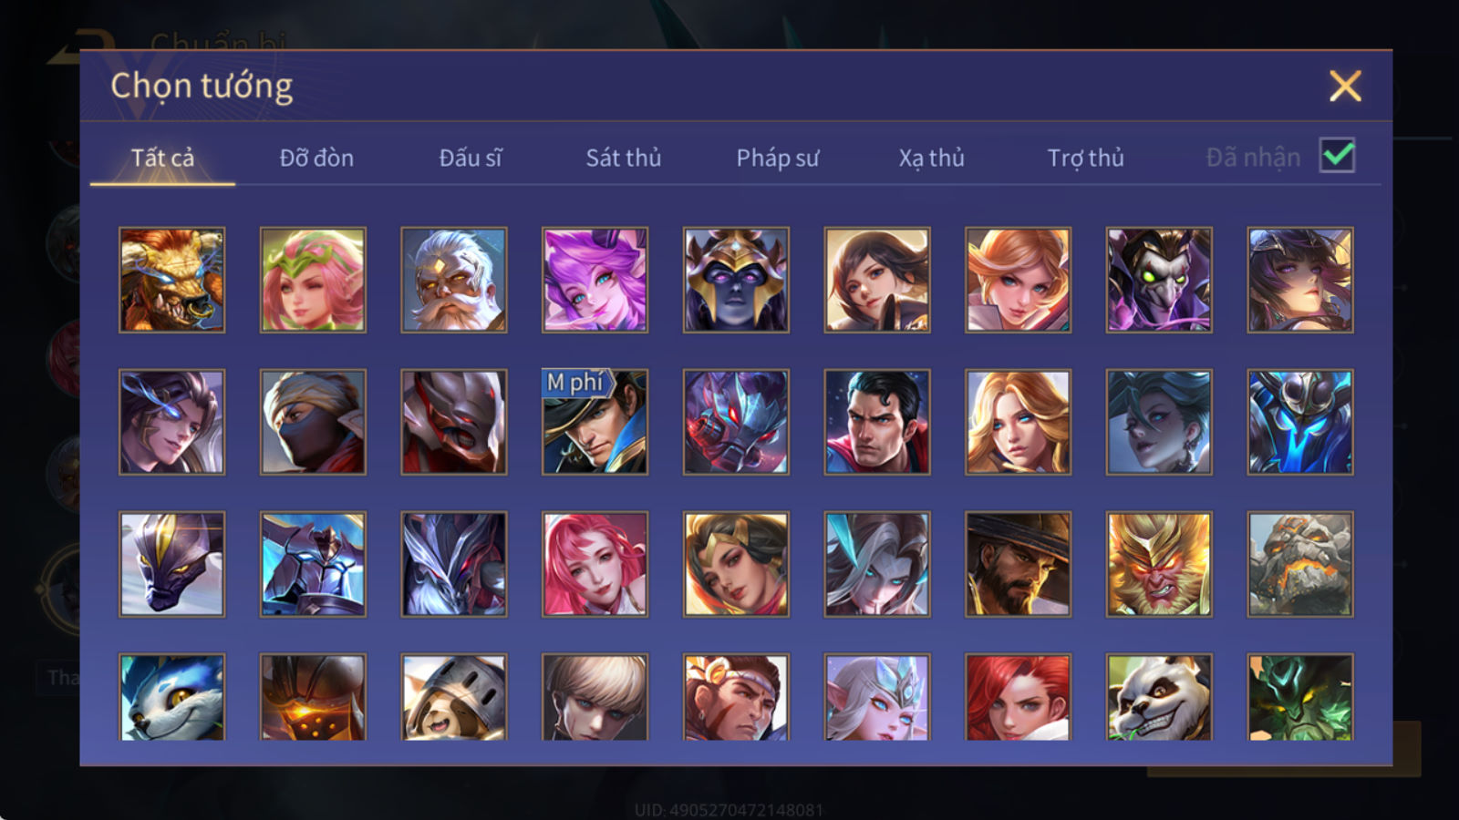Select the panda hero portrait
Viewport: 1459px width, 820px height.
click(1158, 697)
